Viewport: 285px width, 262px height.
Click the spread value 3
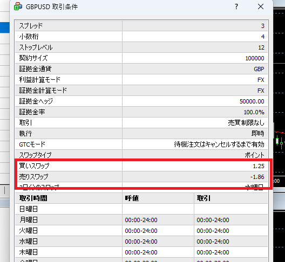(263, 26)
